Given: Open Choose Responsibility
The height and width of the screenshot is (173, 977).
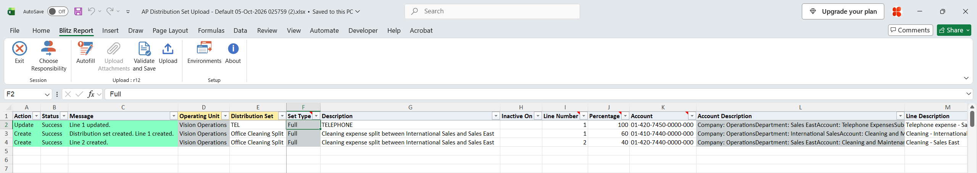Looking at the screenshot, I should click(48, 56).
